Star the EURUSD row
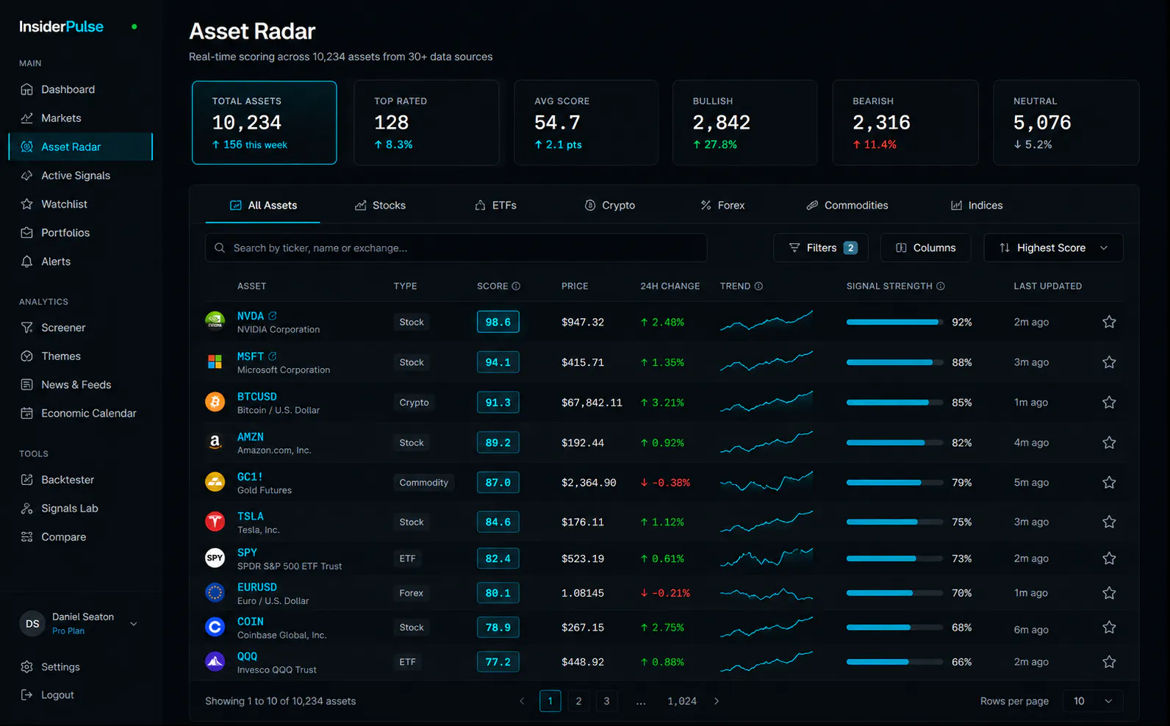 [x=1109, y=593]
